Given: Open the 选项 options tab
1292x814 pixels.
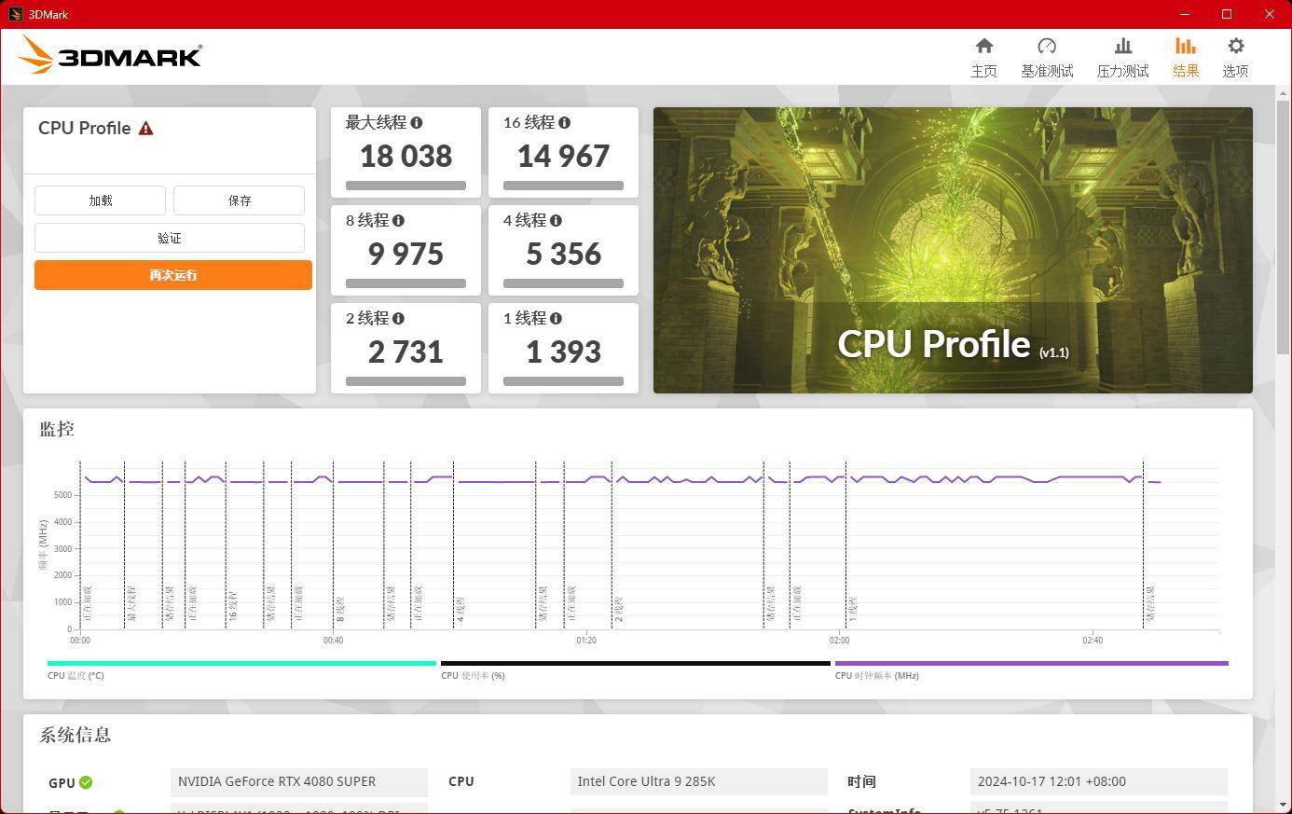Looking at the screenshot, I should [x=1235, y=58].
